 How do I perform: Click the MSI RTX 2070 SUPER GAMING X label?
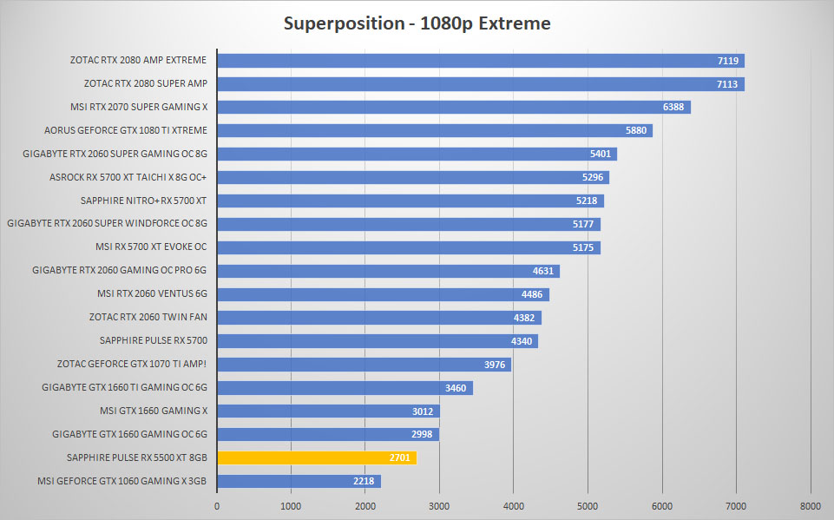tap(139, 107)
